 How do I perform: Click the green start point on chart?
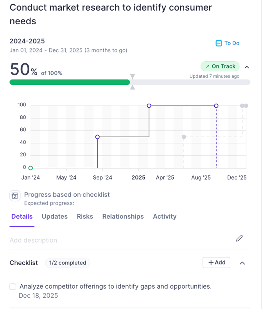31,168
